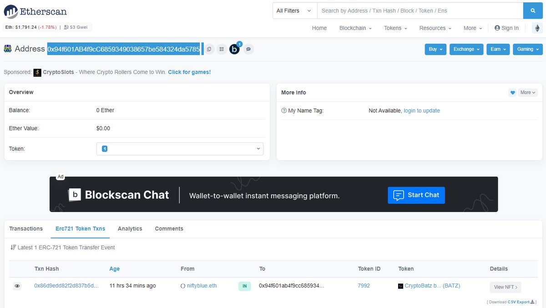Click 'login to update' link

pyautogui.click(x=422, y=111)
